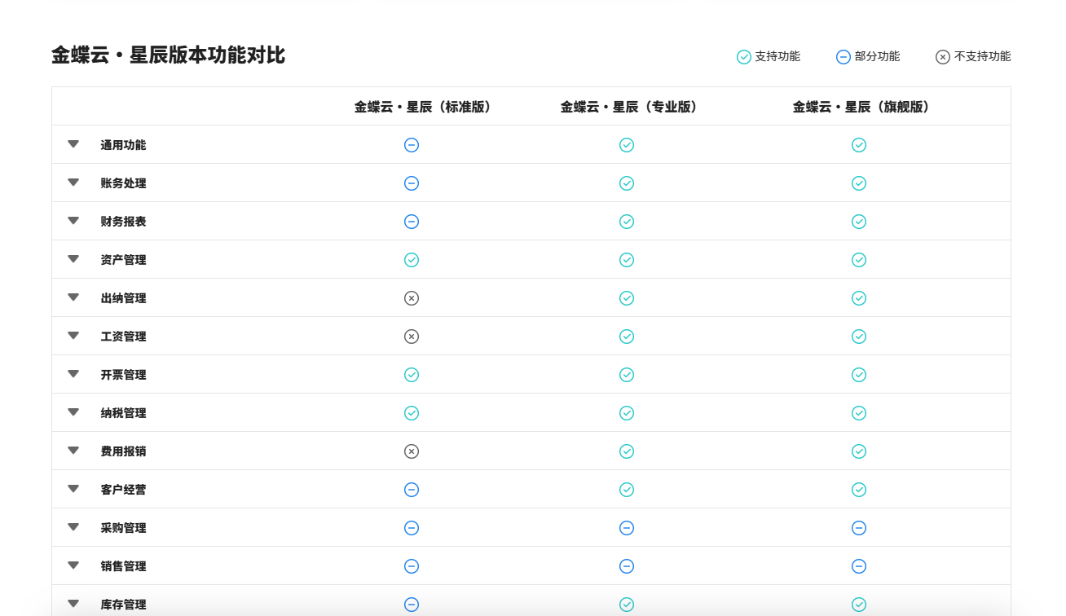Click the cross icon beside 费用报销 standard edition

tap(412, 451)
